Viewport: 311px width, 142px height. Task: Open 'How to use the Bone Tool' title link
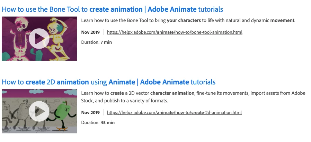tap(113, 9)
